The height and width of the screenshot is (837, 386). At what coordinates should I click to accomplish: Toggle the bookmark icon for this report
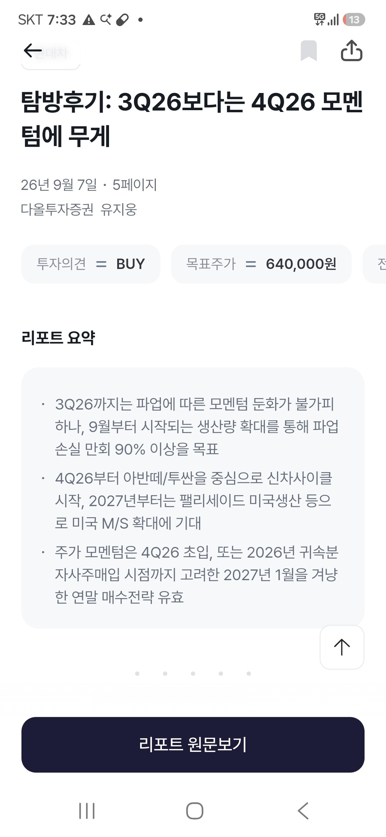[x=309, y=50]
